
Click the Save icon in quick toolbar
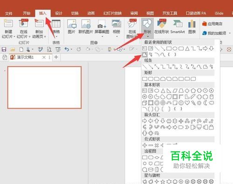click(x=4, y=49)
